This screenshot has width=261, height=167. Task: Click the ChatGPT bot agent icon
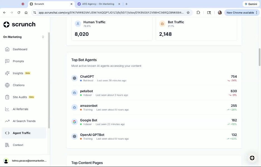(x=74, y=78)
